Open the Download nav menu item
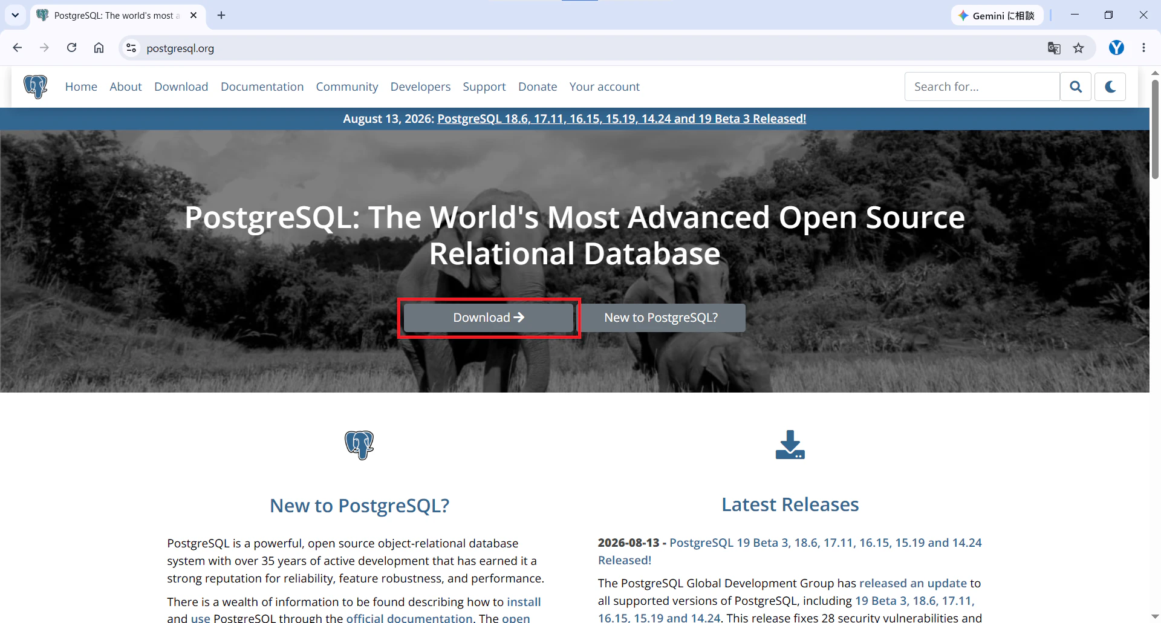The image size is (1161, 623). click(x=181, y=86)
